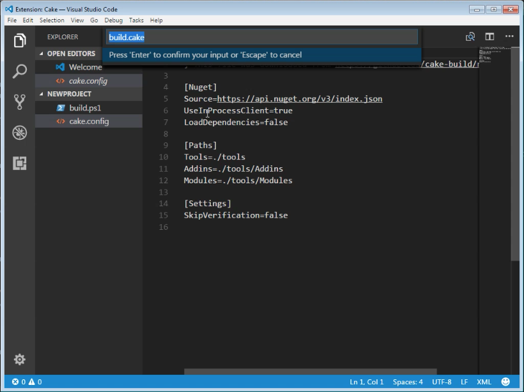Image resolution: width=524 pixels, height=392 pixels.
Task: Change indentation via Spaces: 4
Action: (x=408, y=382)
